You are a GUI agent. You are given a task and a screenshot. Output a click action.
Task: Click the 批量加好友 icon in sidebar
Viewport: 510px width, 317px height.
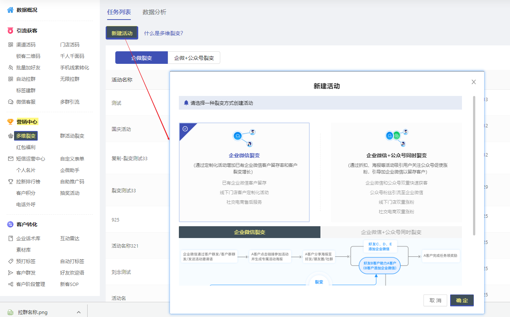pos(10,68)
